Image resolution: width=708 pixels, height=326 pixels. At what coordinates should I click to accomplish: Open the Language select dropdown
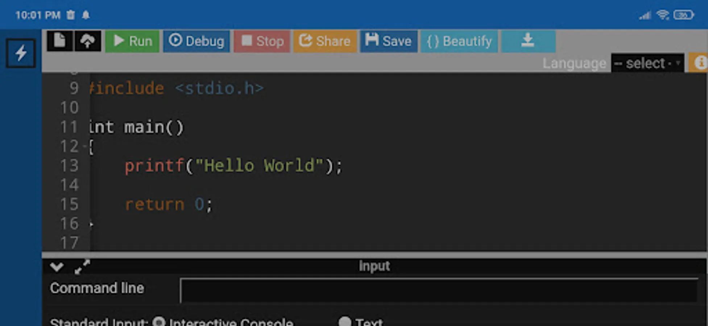click(x=647, y=63)
